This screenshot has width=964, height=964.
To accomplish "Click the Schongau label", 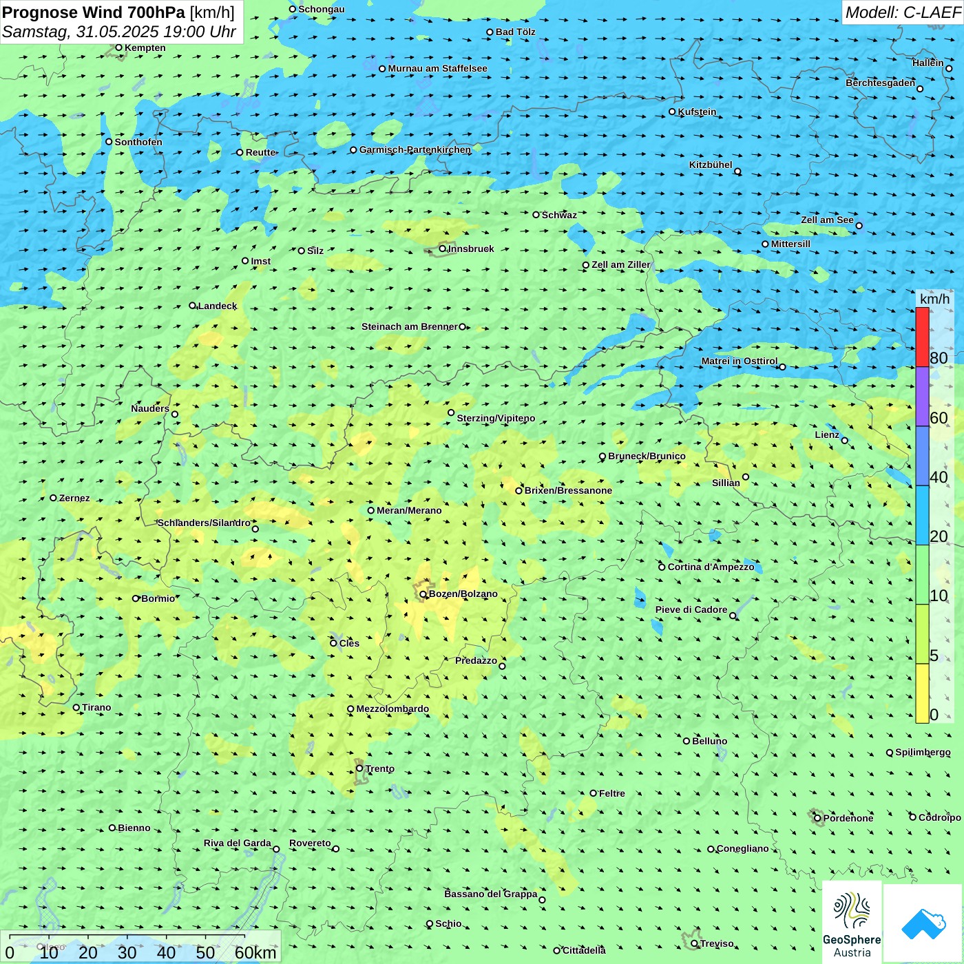I will (x=321, y=9).
